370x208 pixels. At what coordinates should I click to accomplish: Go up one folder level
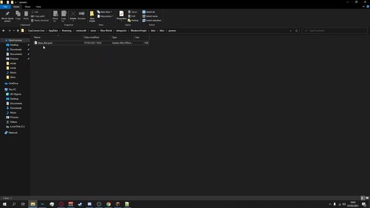pos(18,31)
